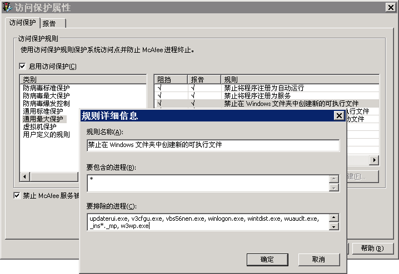Close the 访问保护属性 window

[x=391, y=7]
